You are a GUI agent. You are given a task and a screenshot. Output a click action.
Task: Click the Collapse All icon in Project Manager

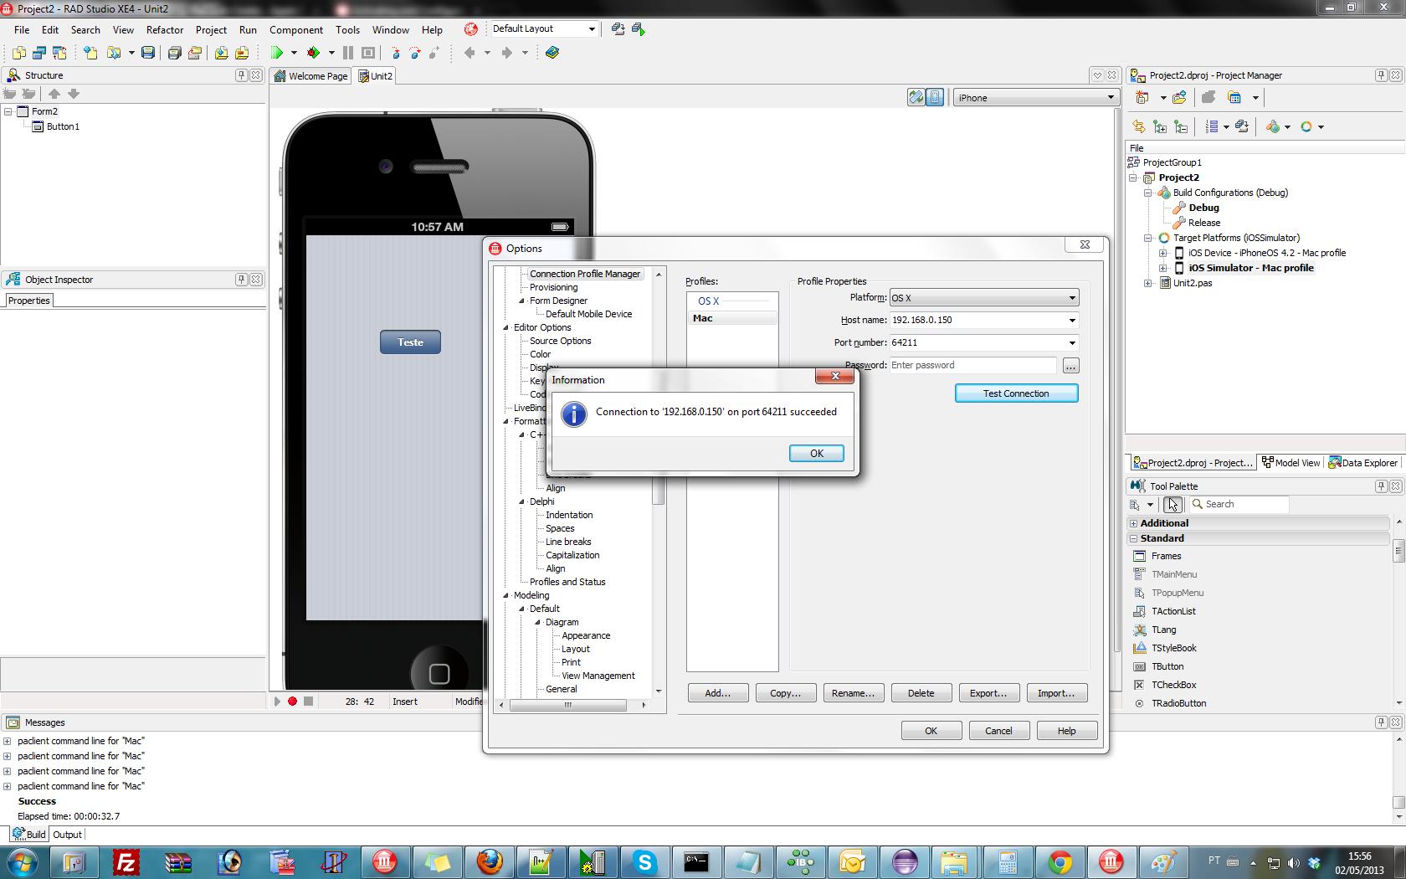[1181, 126]
